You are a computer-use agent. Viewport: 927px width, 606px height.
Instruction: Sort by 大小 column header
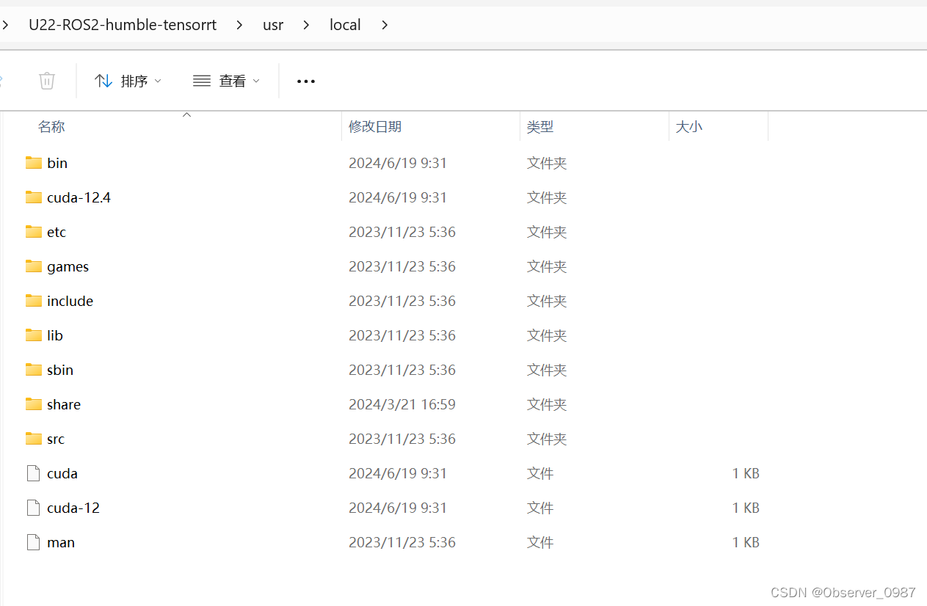(688, 126)
